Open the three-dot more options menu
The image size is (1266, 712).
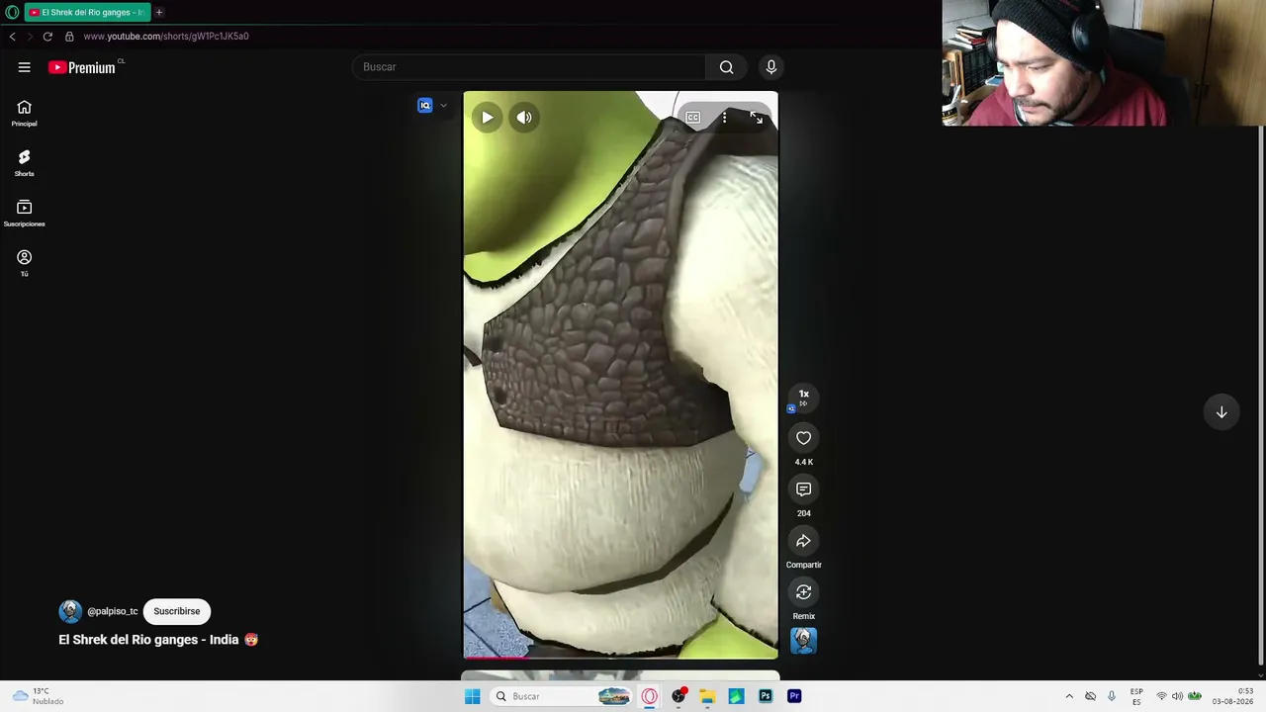(725, 118)
